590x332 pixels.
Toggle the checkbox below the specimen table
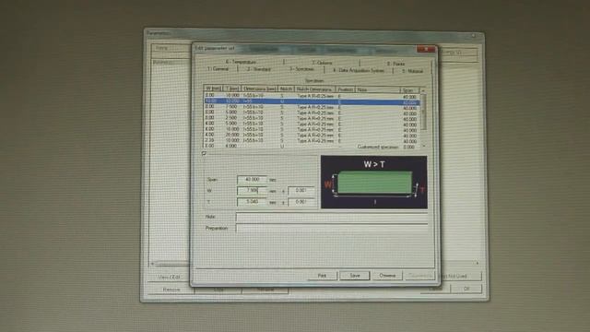pos(204,153)
